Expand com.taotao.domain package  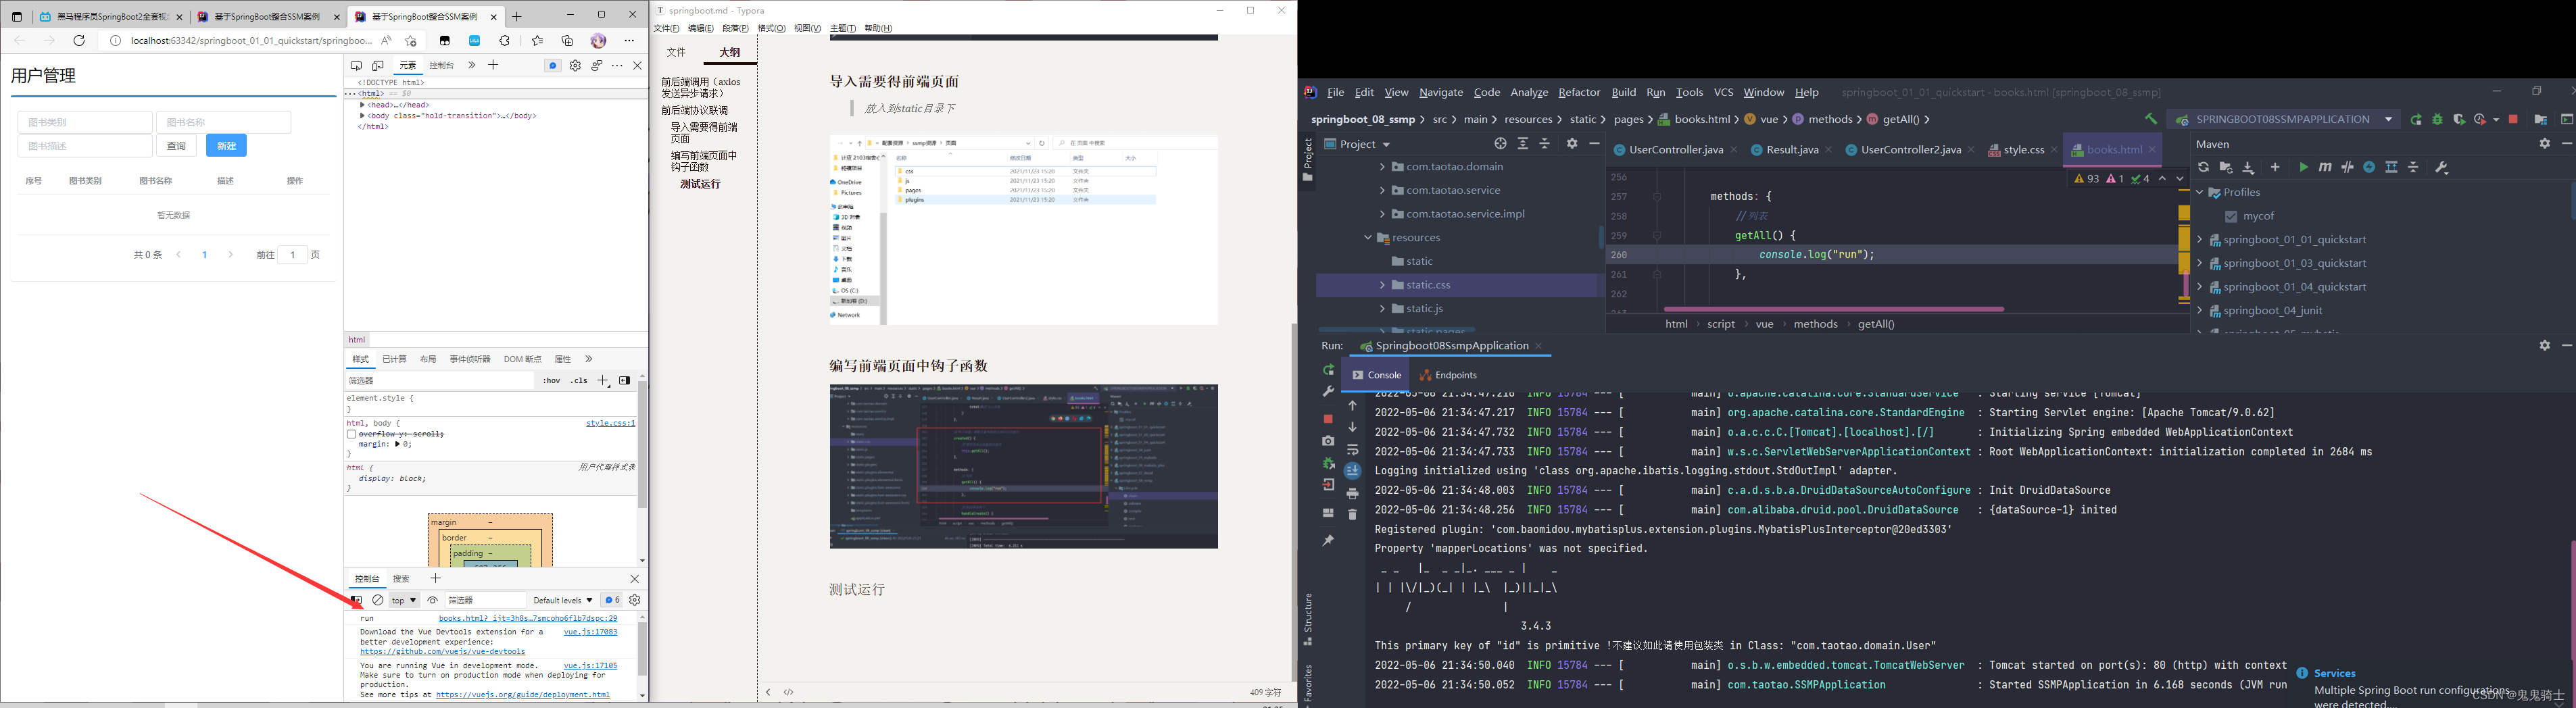tap(1383, 167)
